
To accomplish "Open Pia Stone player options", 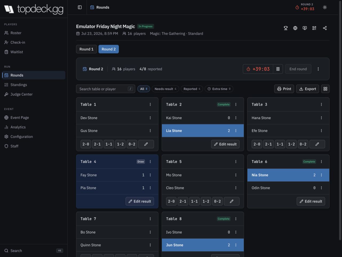I will coord(150,188).
